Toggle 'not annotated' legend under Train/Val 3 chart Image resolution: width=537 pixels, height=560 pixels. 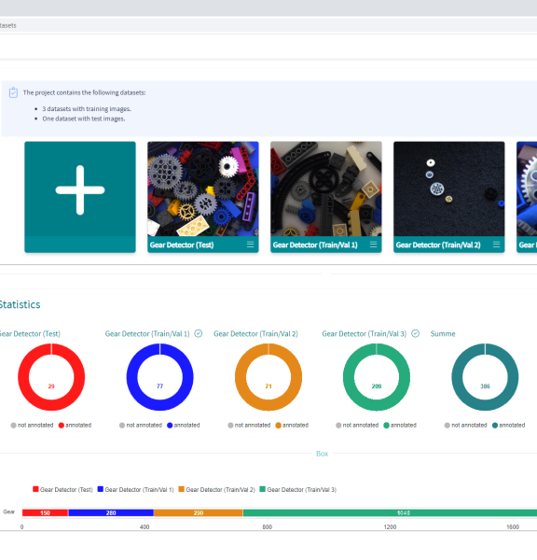357,426
